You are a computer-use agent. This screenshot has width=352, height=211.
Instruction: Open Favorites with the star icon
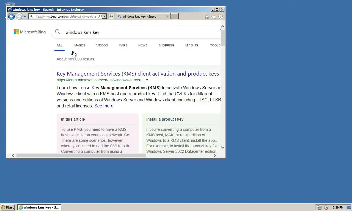coord(214,17)
